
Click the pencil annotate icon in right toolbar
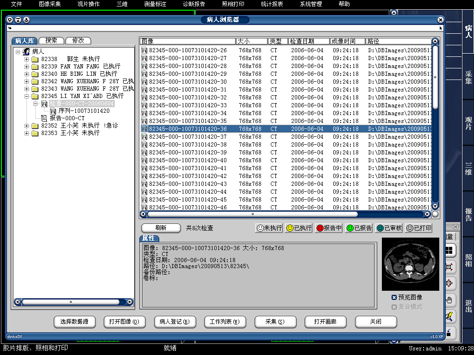[x=449, y=316]
